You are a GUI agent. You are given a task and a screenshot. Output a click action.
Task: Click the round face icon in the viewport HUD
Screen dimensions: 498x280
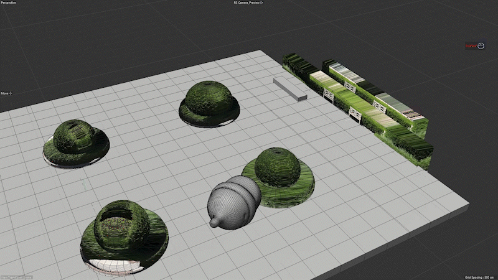point(481,46)
